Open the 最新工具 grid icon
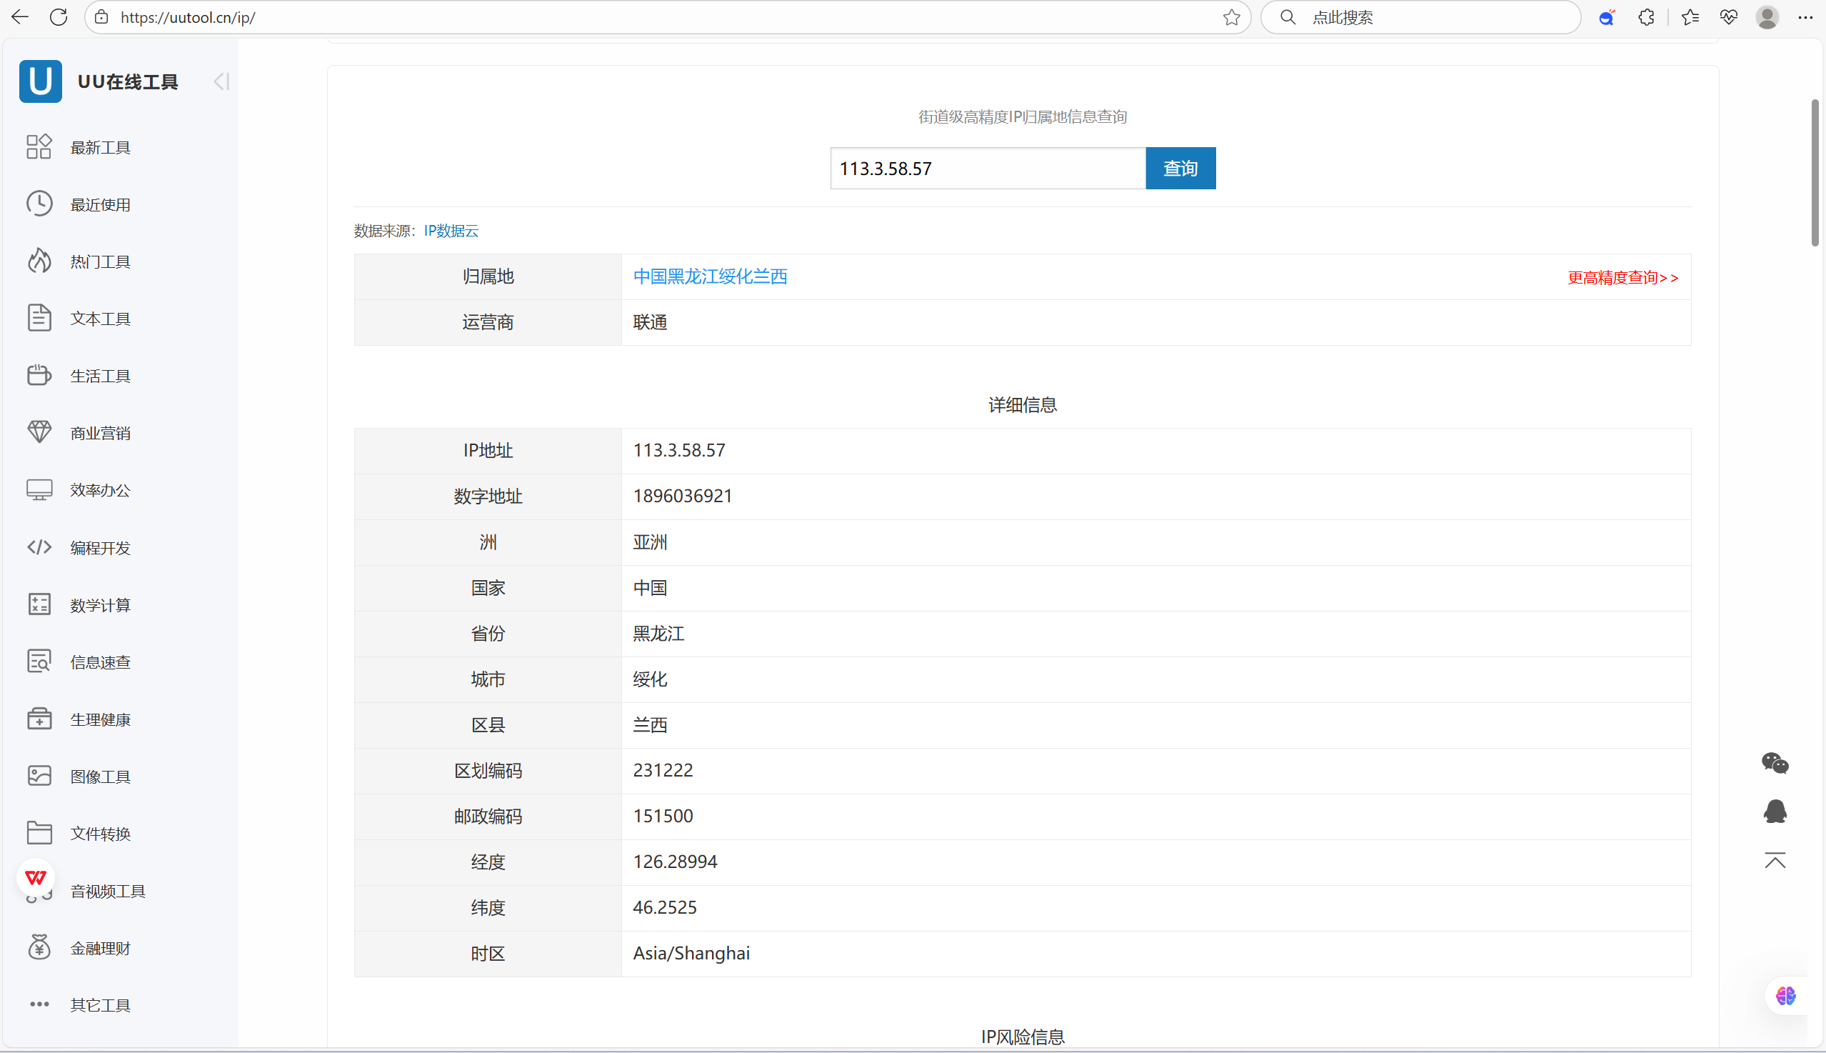 click(39, 147)
